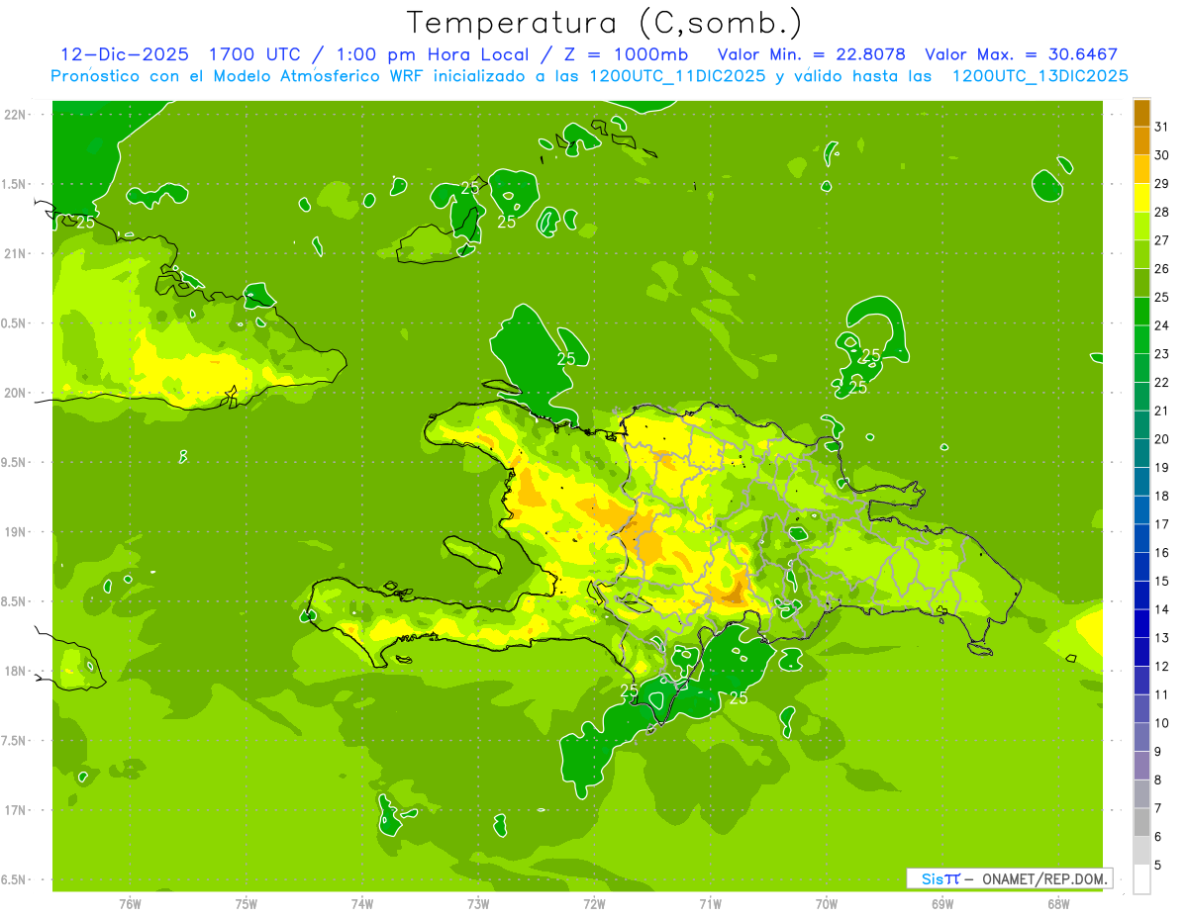
Task: Click the "1200UTC_13DIC2025" valid-until time
Action: (x=1039, y=76)
